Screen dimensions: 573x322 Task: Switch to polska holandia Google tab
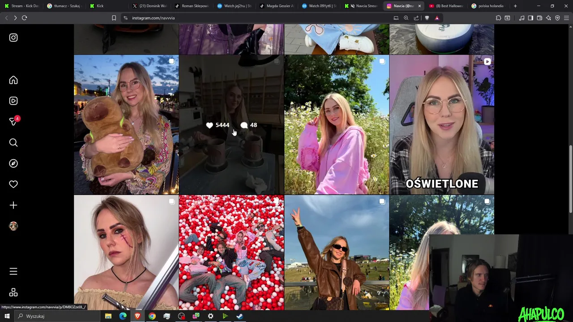pos(488,6)
